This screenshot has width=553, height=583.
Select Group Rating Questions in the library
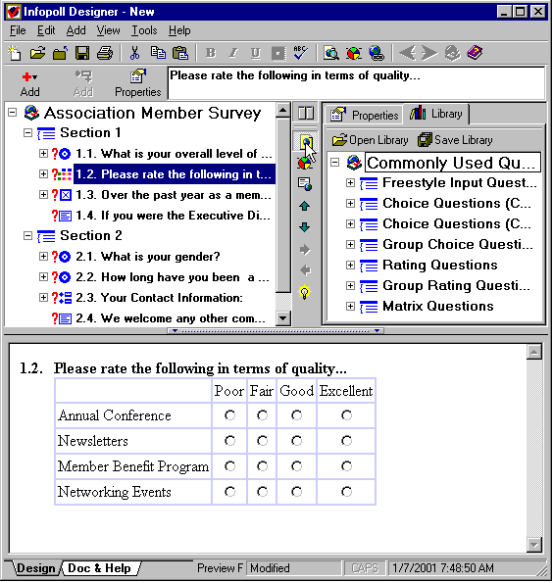(456, 285)
